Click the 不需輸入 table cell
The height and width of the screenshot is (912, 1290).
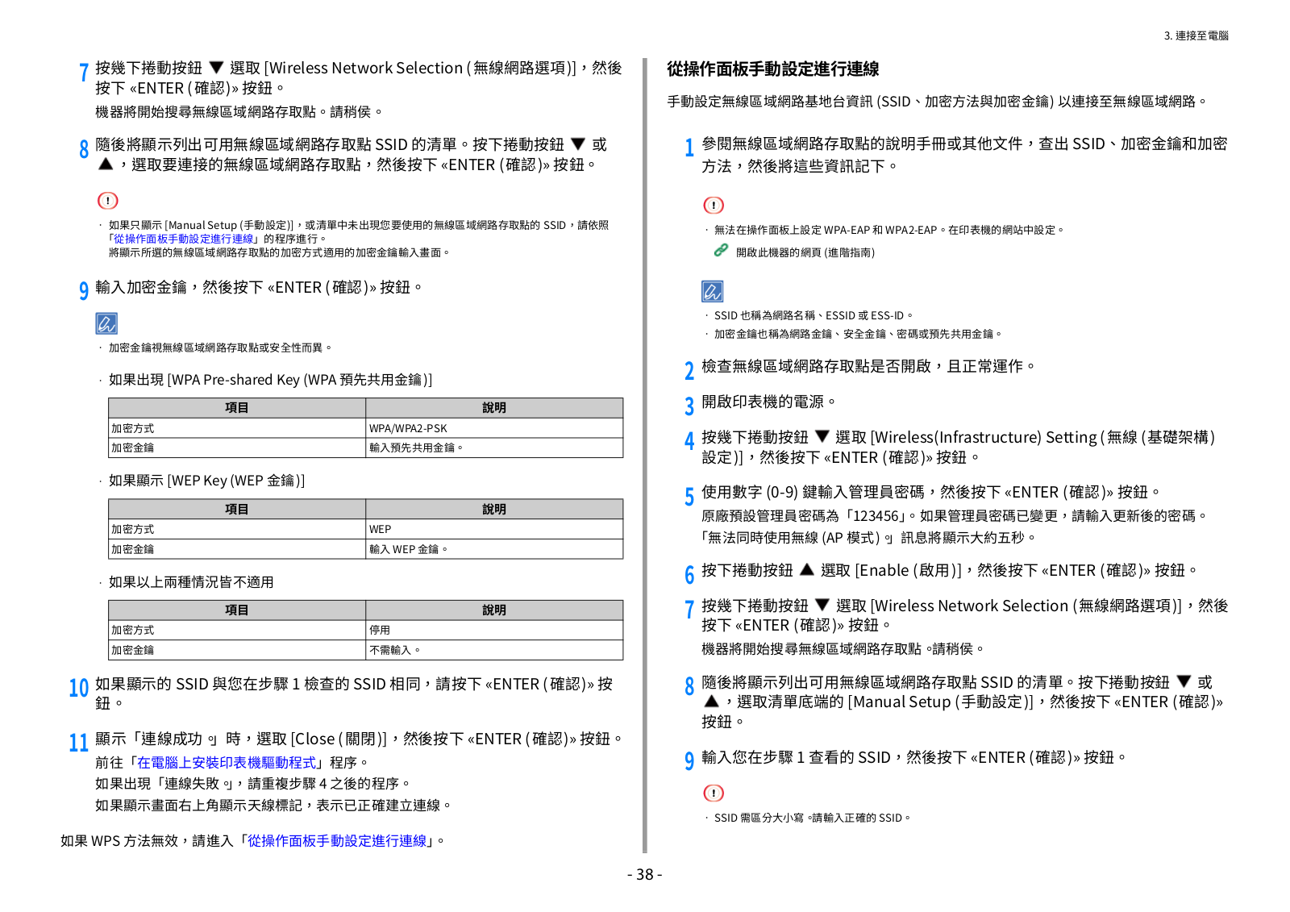[494, 650]
